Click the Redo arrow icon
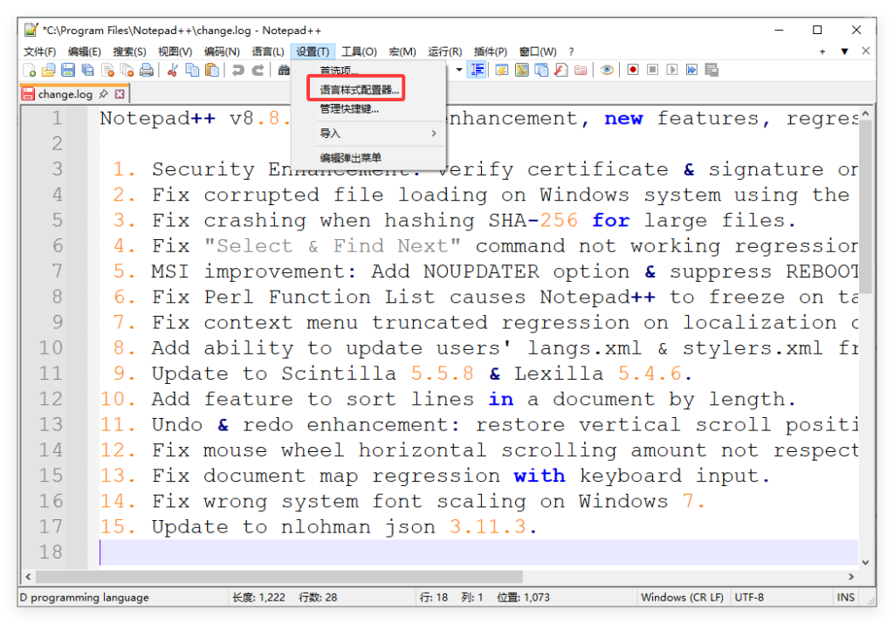 pos(258,70)
